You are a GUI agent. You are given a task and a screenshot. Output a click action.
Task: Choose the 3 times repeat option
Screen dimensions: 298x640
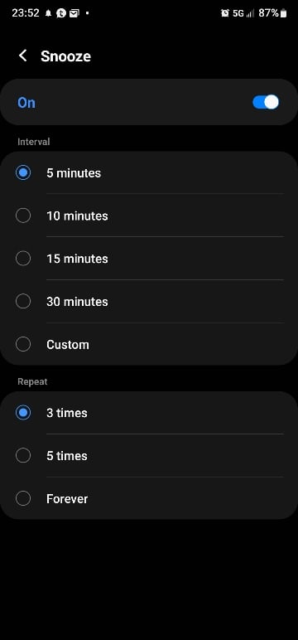tap(149, 413)
